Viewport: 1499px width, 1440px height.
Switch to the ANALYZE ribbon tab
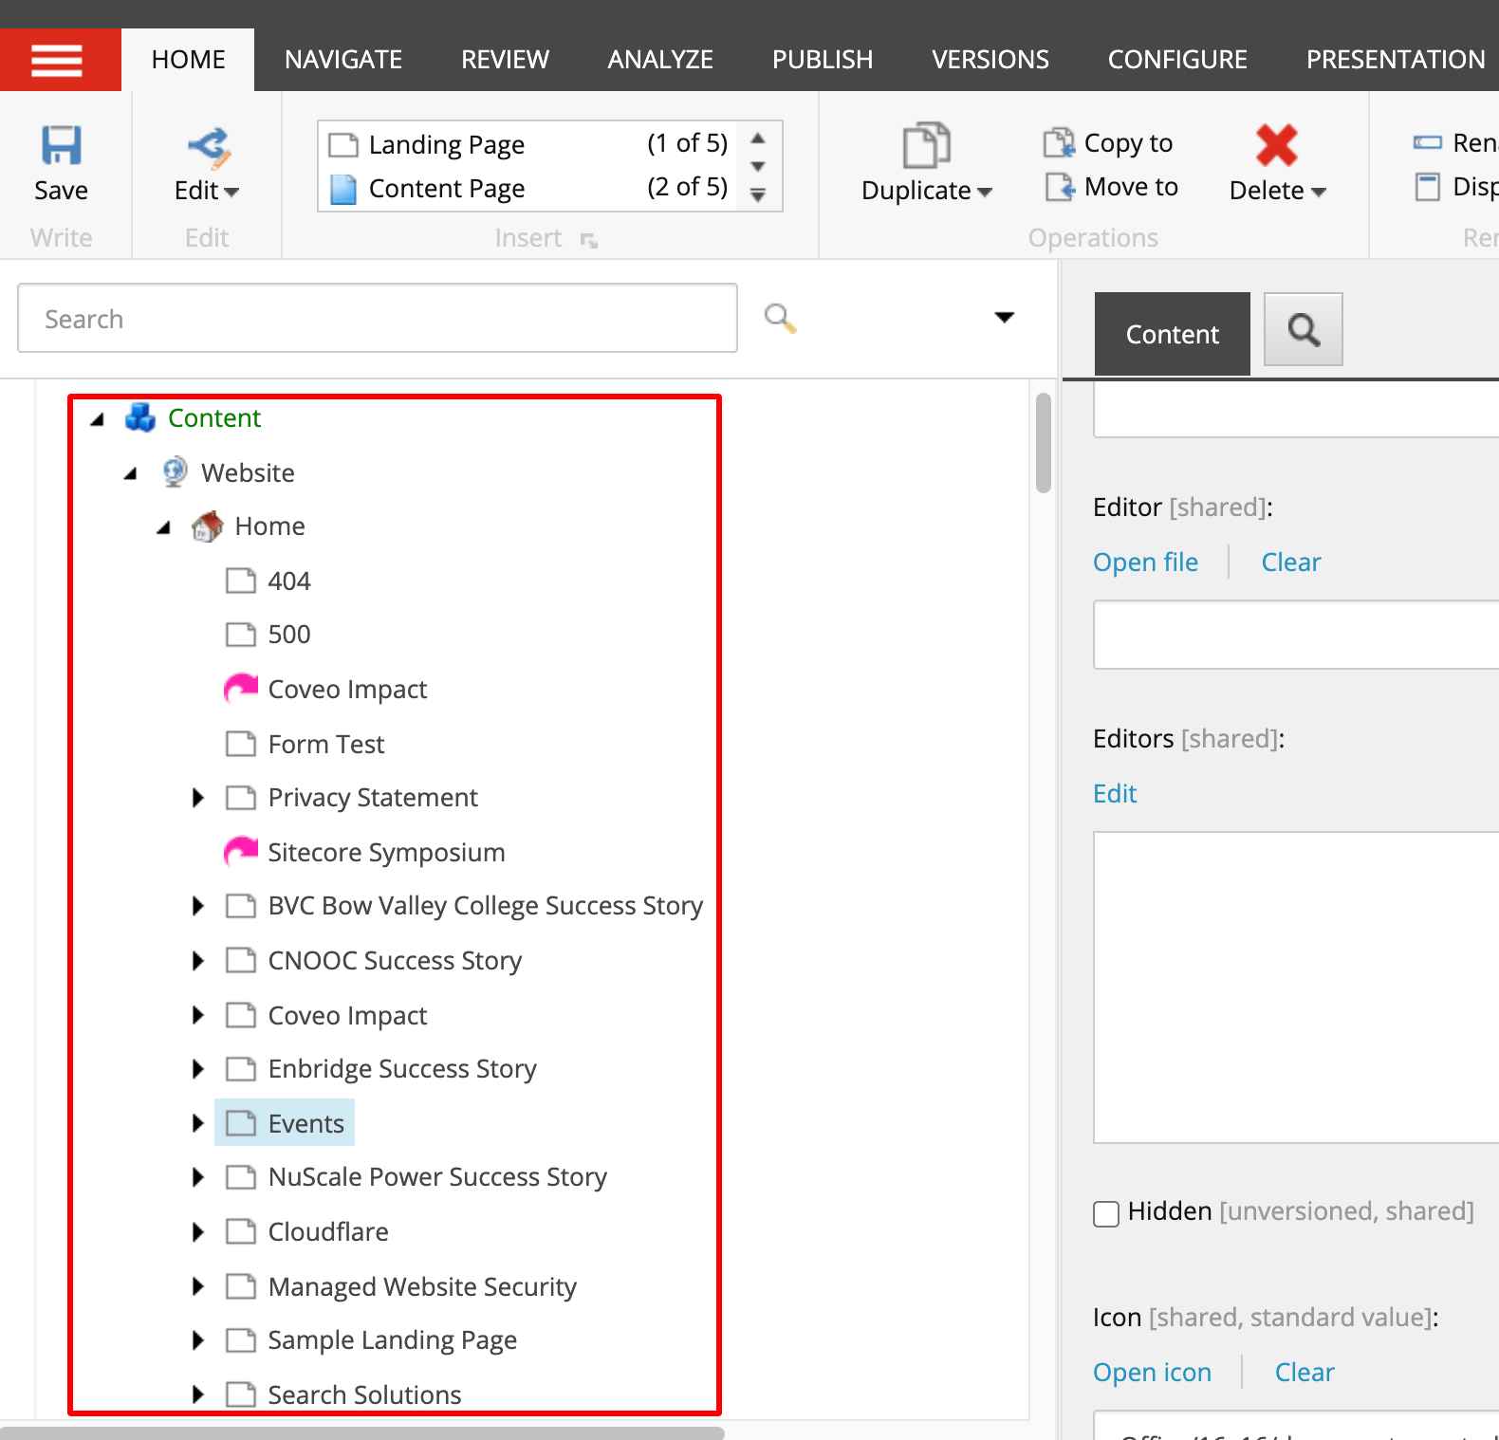pyautogui.click(x=660, y=60)
